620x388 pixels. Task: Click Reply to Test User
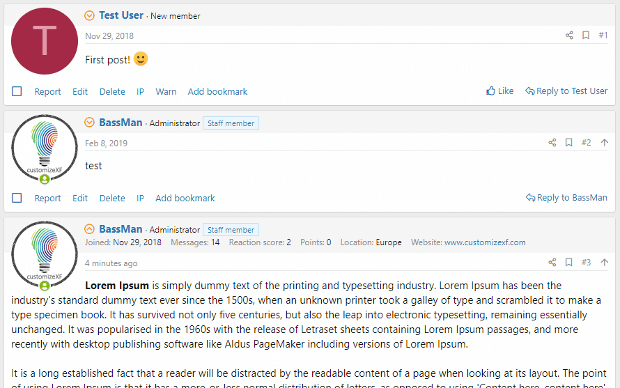pos(566,91)
